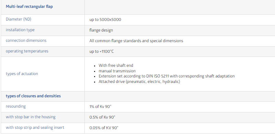The image size is (275, 134).
Task: Click the value up to 5000x5000
Action: tap(105, 20)
